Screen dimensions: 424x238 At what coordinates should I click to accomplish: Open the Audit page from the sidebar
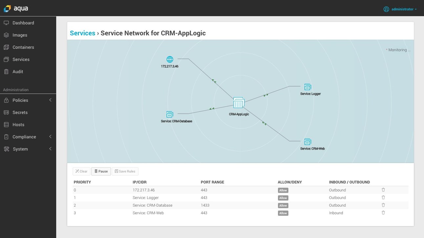pyautogui.click(x=6, y=71)
